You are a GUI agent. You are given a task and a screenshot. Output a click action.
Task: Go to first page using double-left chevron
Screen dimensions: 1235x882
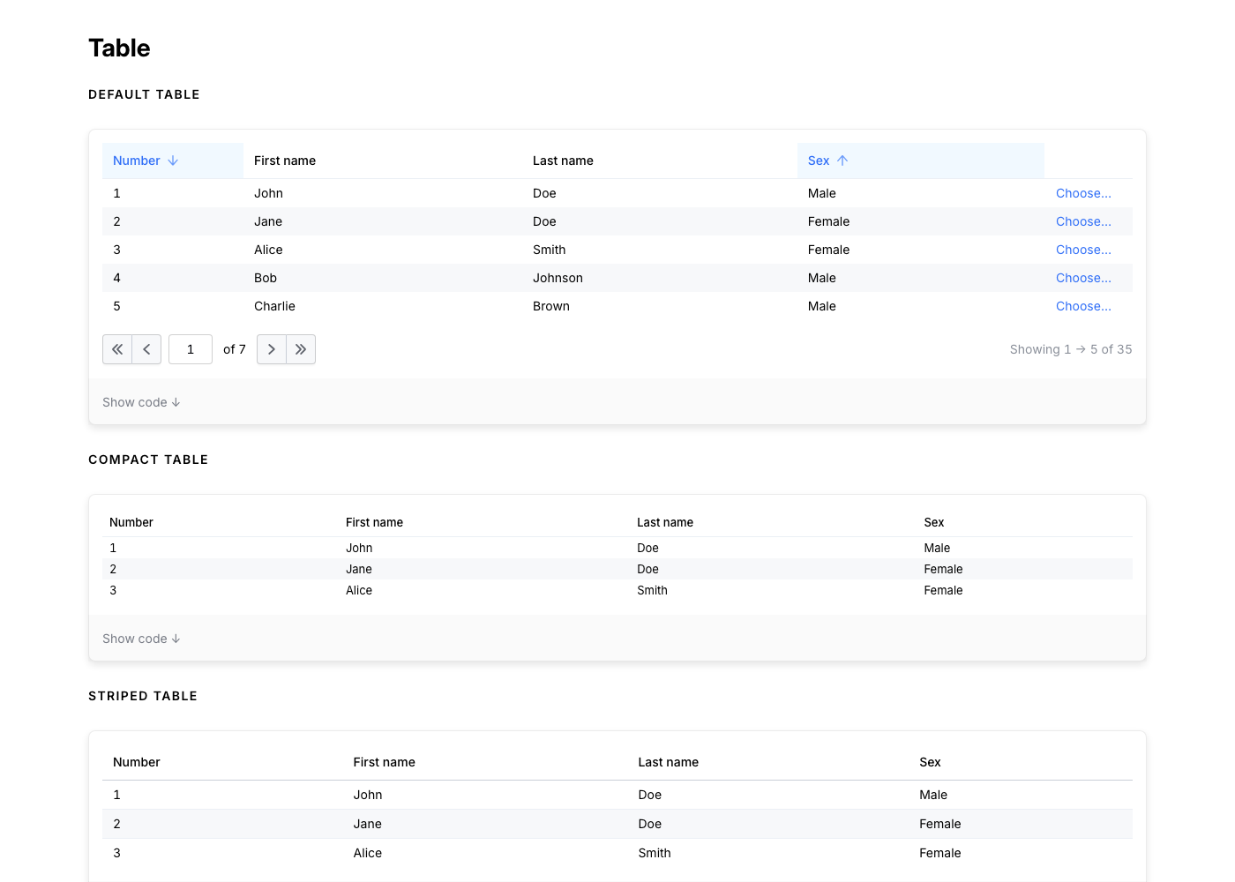coord(117,349)
